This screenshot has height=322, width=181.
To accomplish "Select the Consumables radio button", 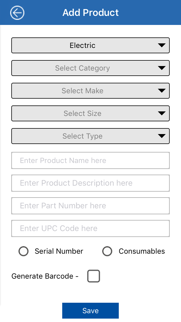I will pyautogui.click(x=107, y=251).
